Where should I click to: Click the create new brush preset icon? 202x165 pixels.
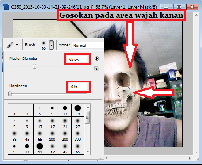[96, 68]
